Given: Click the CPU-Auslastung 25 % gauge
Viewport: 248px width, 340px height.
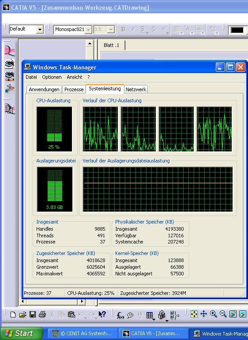Looking at the screenshot, I should [x=54, y=129].
